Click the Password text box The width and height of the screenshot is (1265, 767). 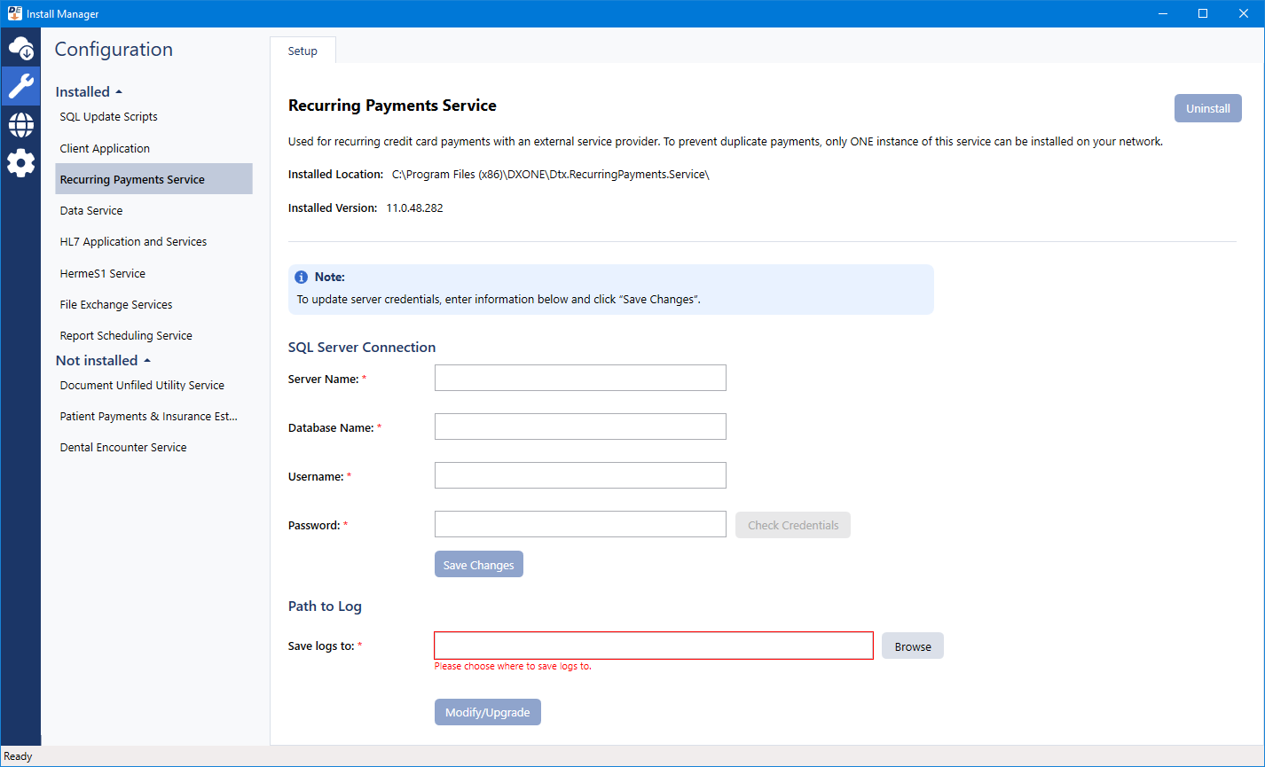pyautogui.click(x=580, y=524)
